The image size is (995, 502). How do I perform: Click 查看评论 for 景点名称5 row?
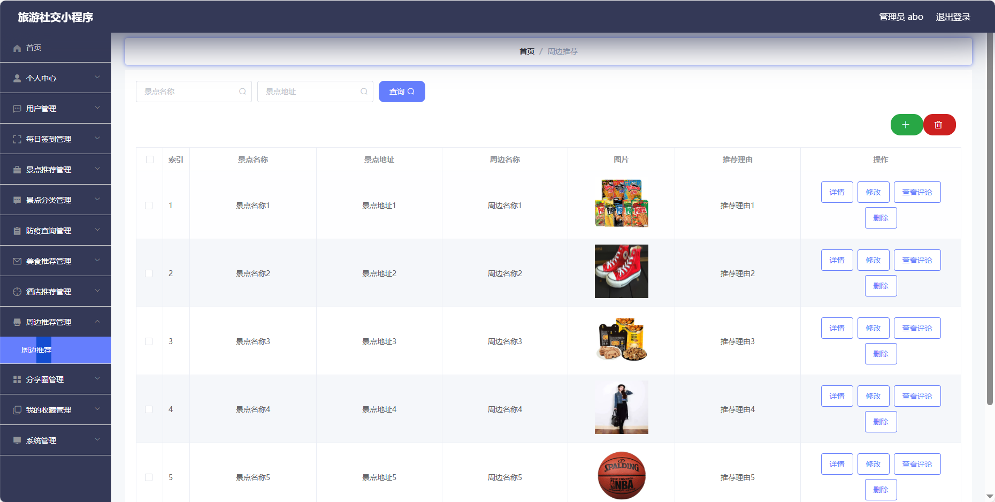(x=917, y=464)
